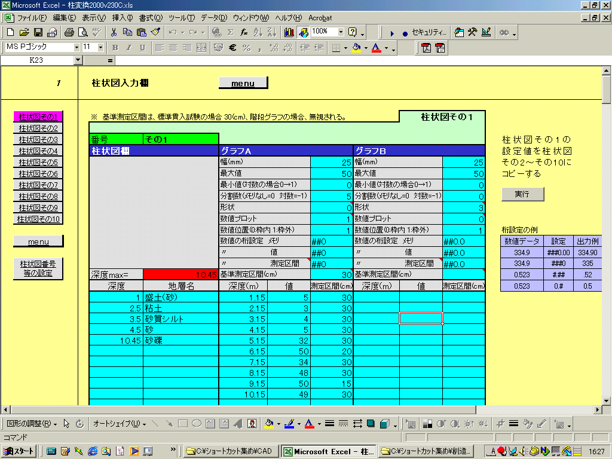Open the zoom percentage dropdown
Screen dimensions: 612x459
coord(341,32)
